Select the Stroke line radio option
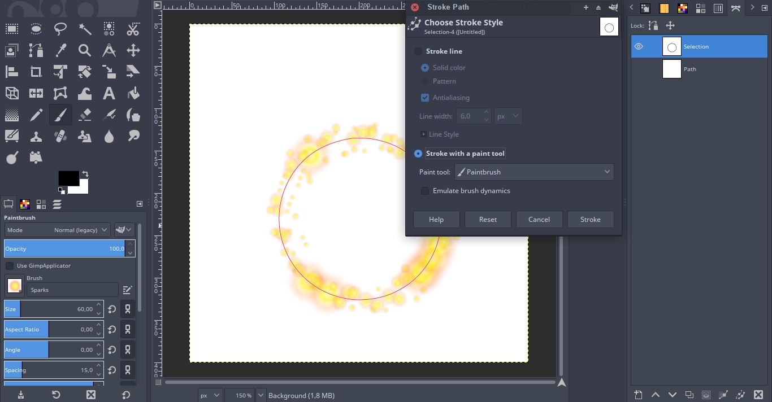 click(418, 51)
